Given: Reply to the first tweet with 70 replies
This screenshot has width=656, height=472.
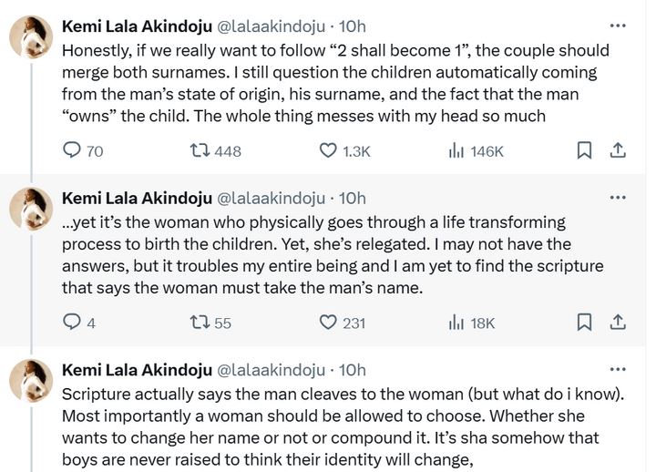Looking at the screenshot, I should (72, 150).
